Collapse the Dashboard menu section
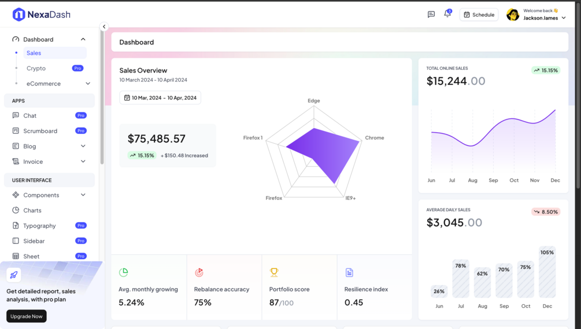The width and height of the screenshot is (581, 329). point(83,39)
